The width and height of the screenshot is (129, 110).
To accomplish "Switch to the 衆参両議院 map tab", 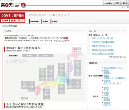I will click(13, 56).
